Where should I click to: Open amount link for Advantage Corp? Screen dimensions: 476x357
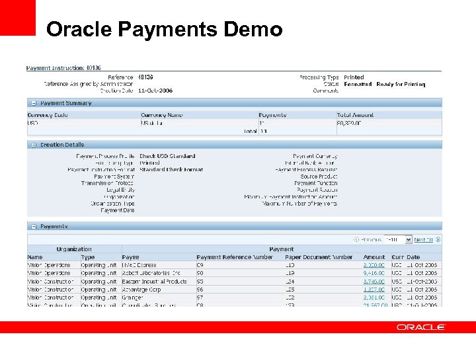pyautogui.click(x=374, y=290)
